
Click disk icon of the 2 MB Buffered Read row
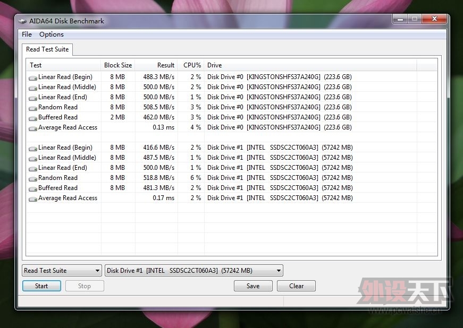(33, 118)
